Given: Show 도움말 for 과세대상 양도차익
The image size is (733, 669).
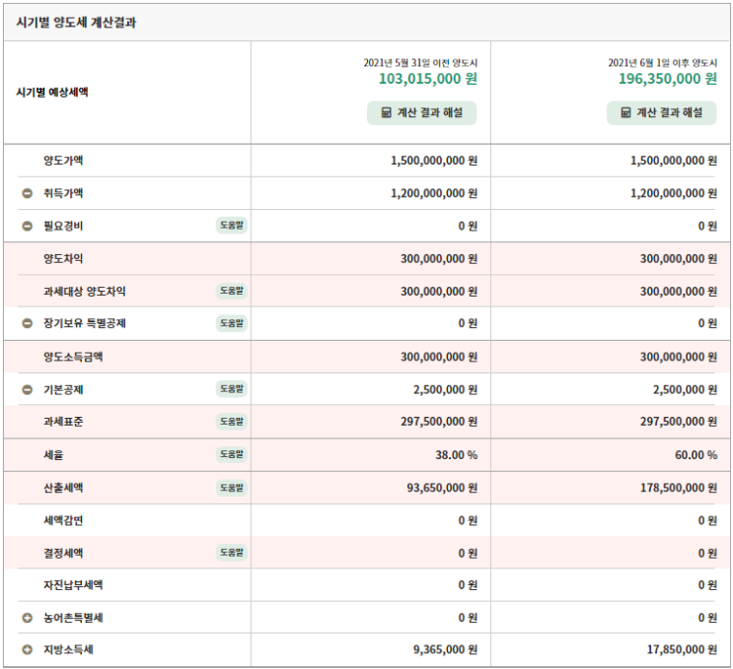Looking at the screenshot, I should [232, 291].
